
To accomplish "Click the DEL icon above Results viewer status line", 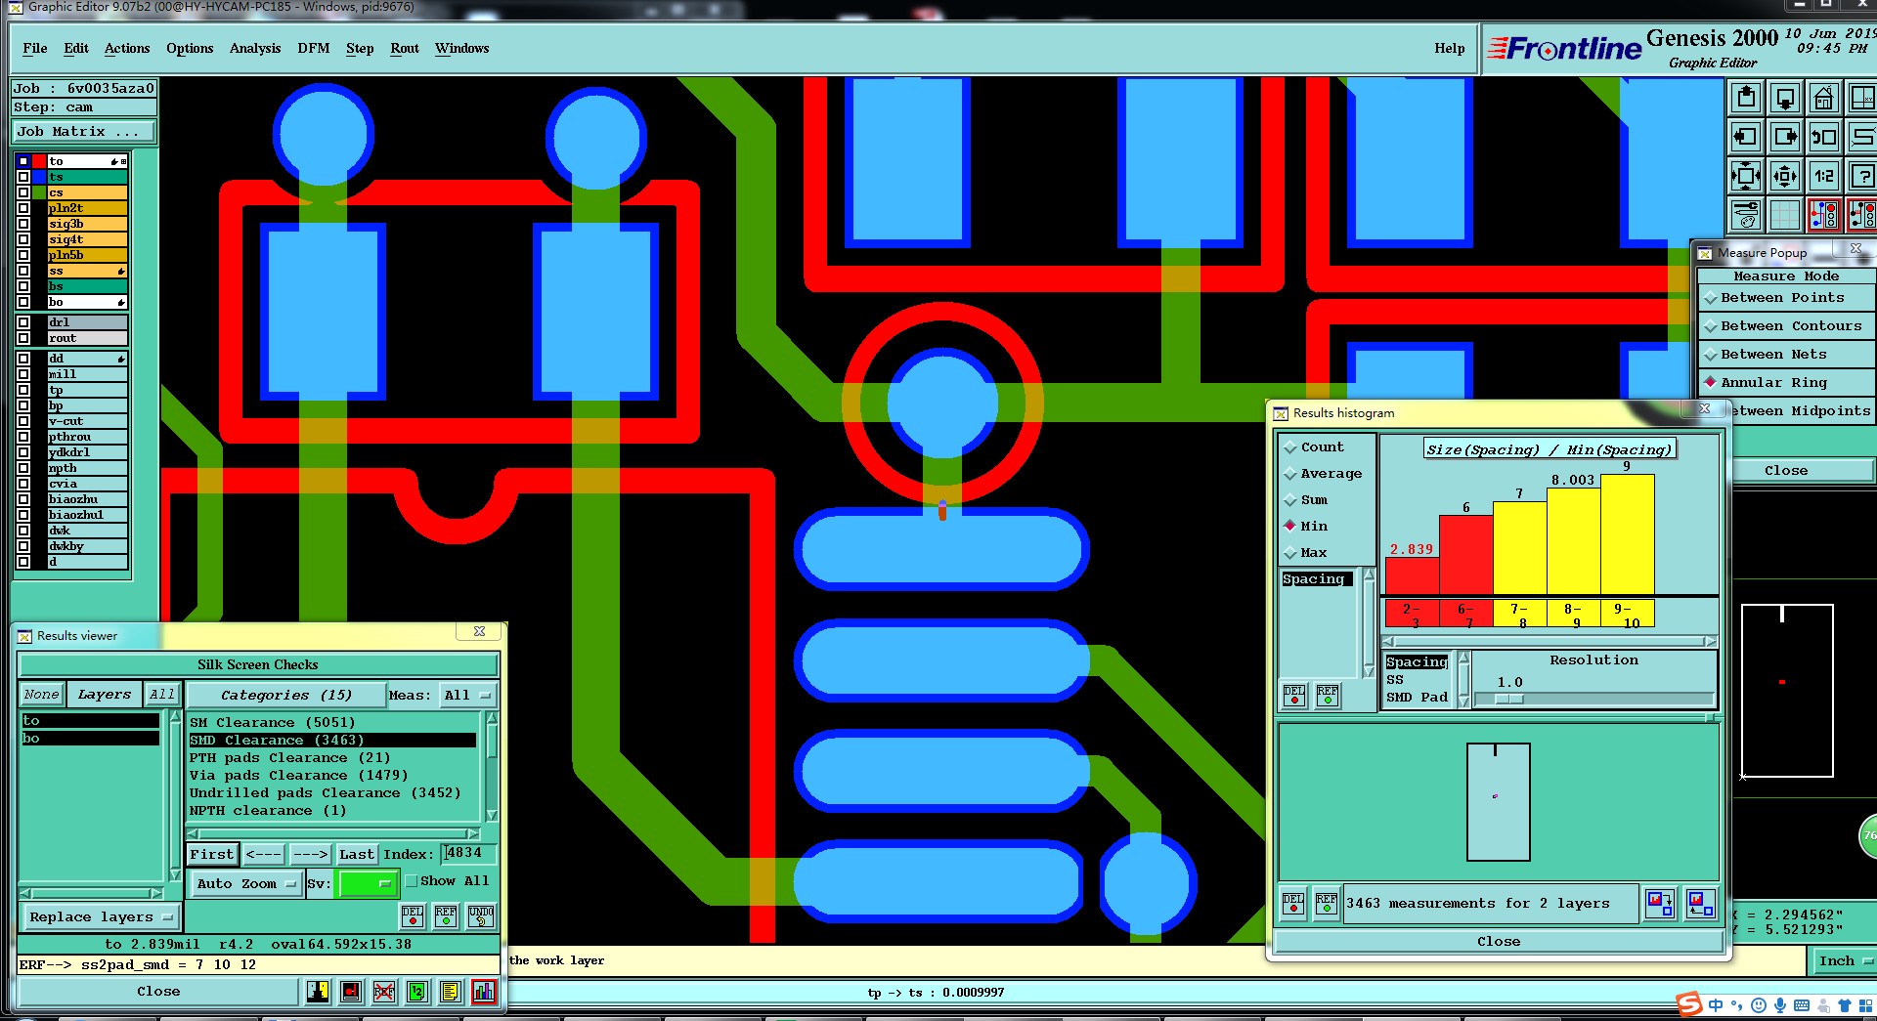I will [413, 915].
